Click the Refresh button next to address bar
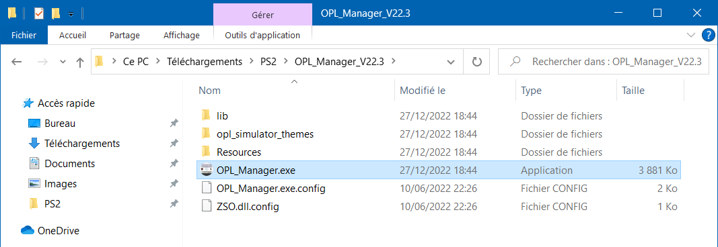Image resolution: width=718 pixels, height=247 pixels. click(477, 62)
